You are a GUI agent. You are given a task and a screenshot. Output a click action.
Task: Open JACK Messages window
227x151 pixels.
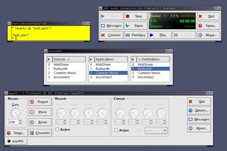(x=111, y=26)
